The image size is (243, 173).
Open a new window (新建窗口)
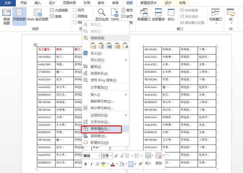tap(144, 15)
